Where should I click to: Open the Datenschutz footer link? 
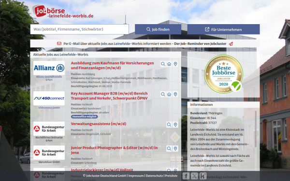coord(154,176)
